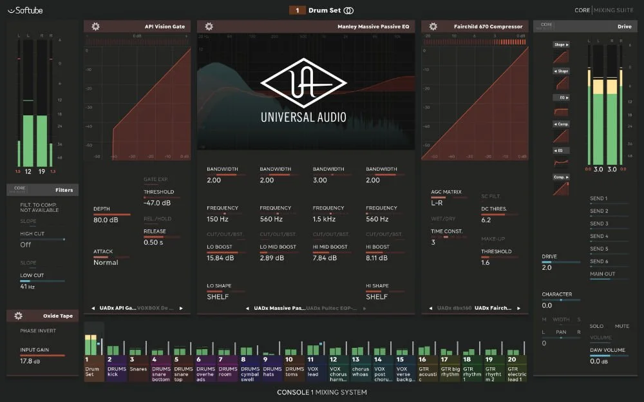Screen dimensions: 644x402
Task: Click the CORE label at top right
Action: pos(582,10)
